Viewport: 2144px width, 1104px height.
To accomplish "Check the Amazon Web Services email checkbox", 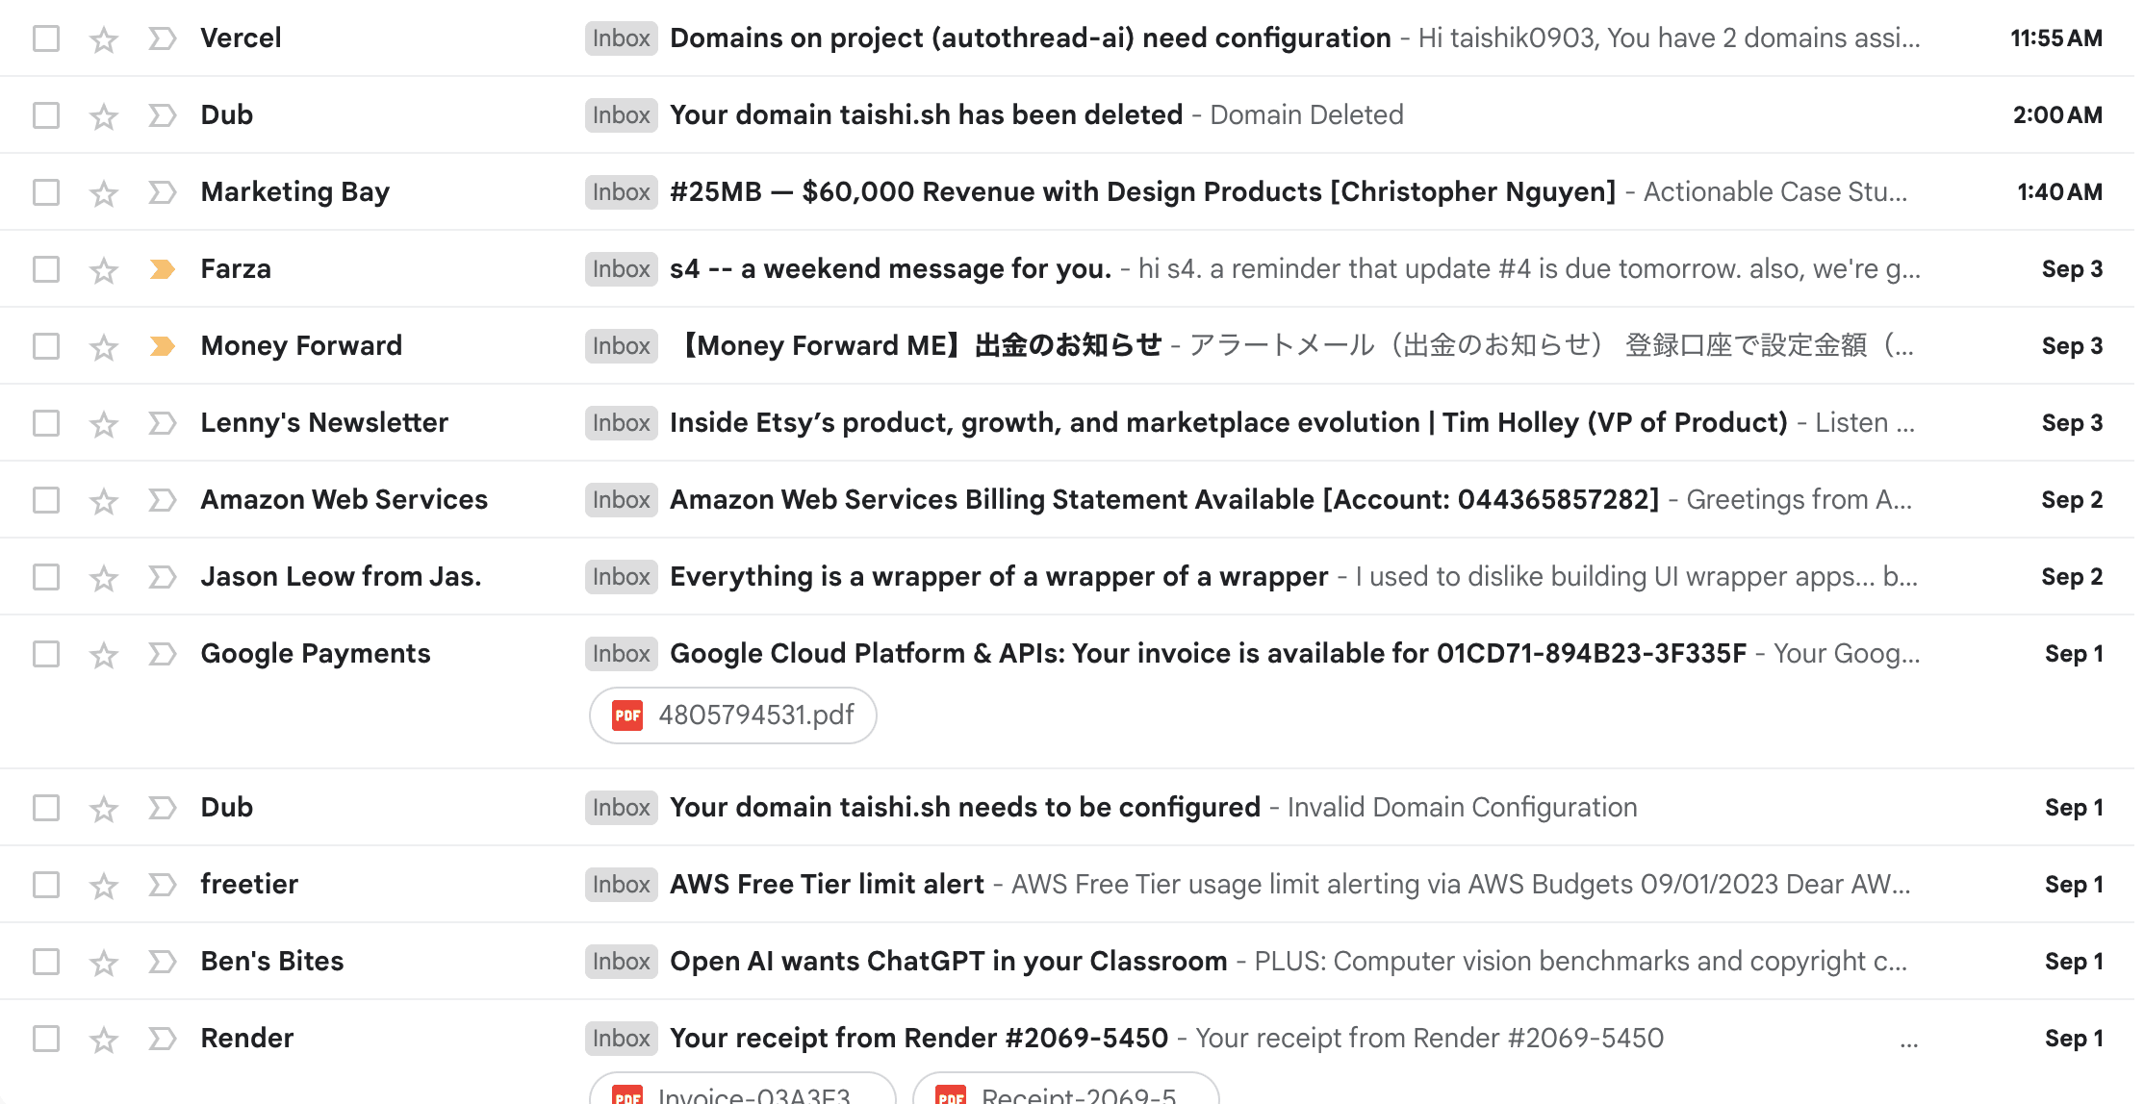I will pos(46,500).
